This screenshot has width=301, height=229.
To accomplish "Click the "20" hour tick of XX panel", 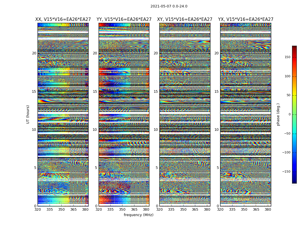I will pyautogui.click(x=34, y=53).
